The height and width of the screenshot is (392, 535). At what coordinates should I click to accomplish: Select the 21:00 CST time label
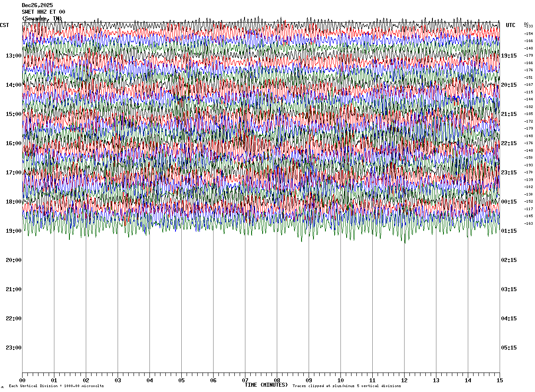[14, 289]
